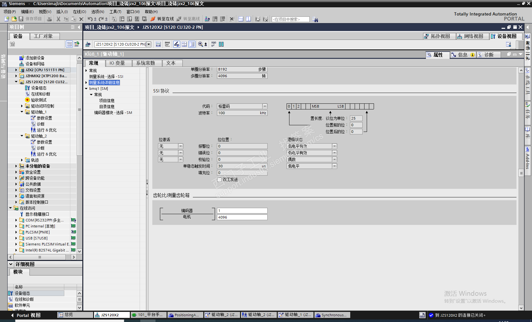Click 转至在线 to go online
This screenshot has width=532, height=322.
coord(162,19)
